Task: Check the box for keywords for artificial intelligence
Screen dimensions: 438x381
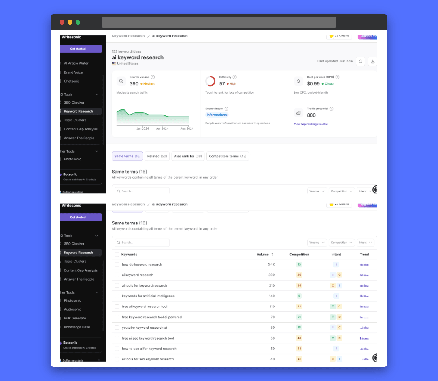Action: point(117,296)
